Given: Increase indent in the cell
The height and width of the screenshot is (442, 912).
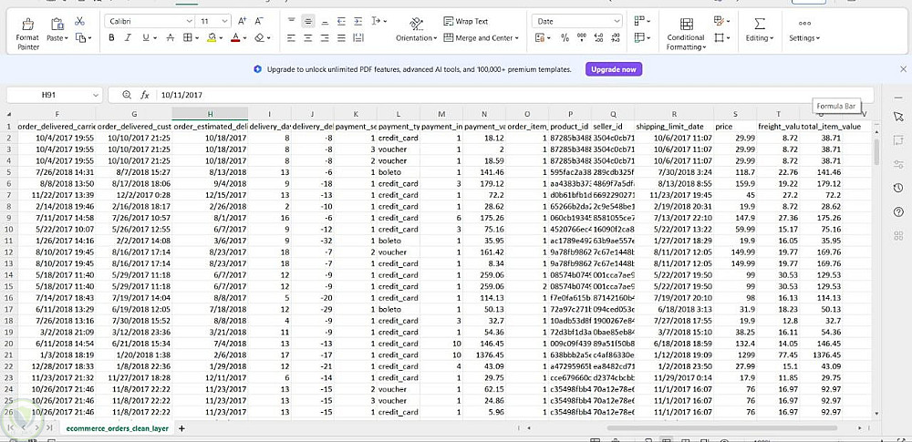Looking at the screenshot, I should pyautogui.click(x=358, y=22).
